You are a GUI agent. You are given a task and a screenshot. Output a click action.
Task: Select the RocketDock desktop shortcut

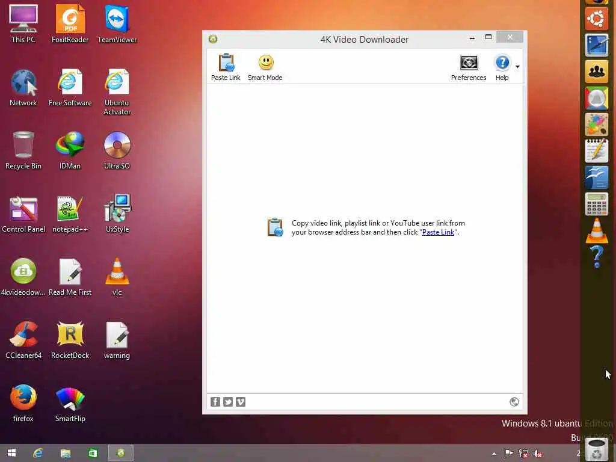[70, 340]
